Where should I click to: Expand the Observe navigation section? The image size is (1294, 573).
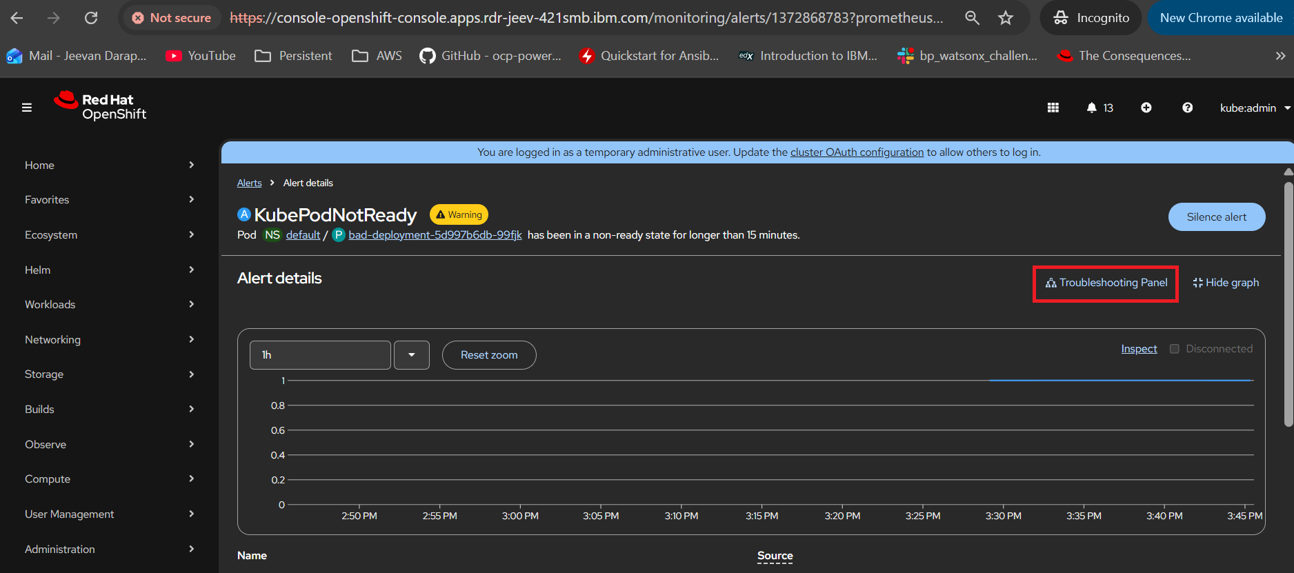109,445
